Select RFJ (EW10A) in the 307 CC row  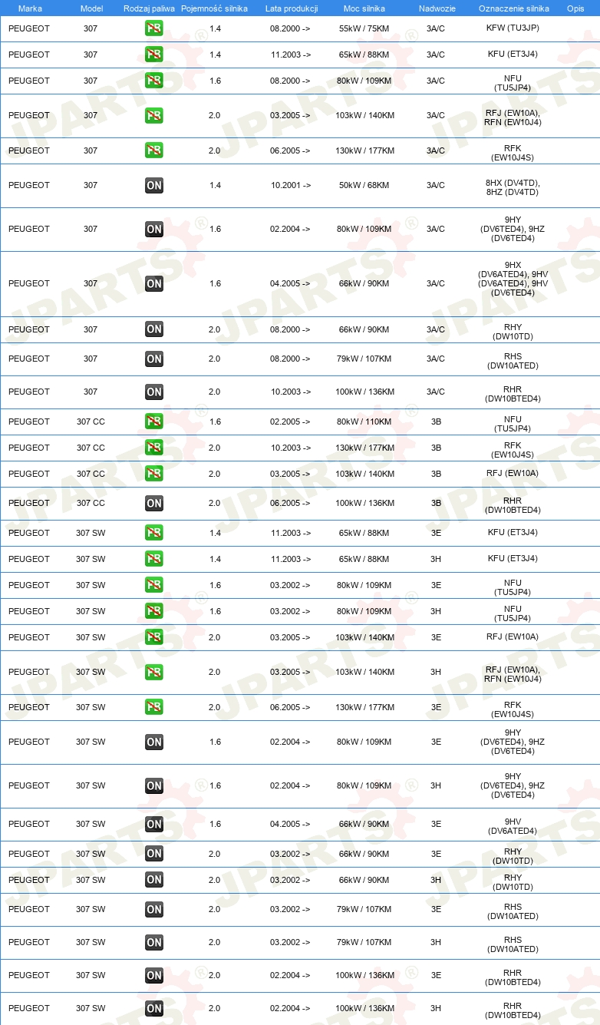pyautogui.click(x=513, y=474)
